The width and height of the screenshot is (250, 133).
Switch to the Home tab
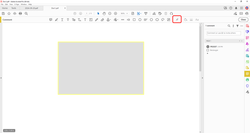point(5,8)
